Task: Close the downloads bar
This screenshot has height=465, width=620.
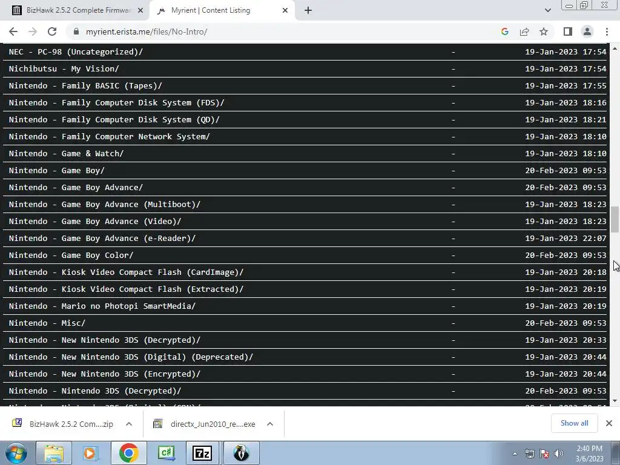Action: 609,423
